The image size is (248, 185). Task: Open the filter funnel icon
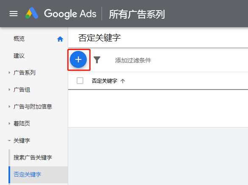[97, 60]
